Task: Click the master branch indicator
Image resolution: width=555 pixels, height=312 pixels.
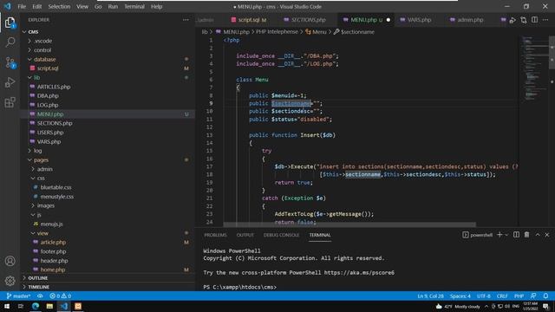Action: (19, 296)
